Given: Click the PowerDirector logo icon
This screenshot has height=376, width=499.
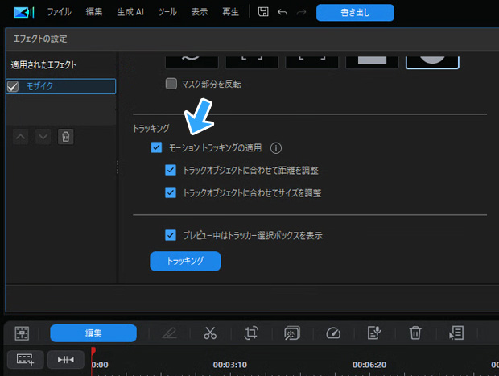Looking at the screenshot, I should coord(24,12).
